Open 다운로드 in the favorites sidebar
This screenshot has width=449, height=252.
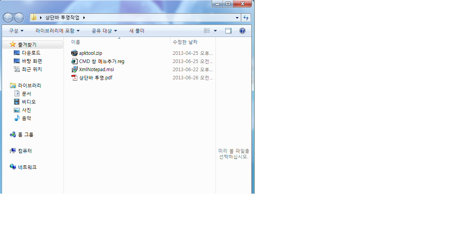[31, 53]
